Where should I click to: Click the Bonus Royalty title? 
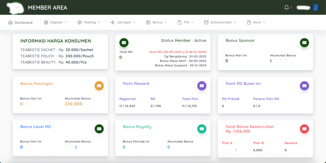coord(137,127)
